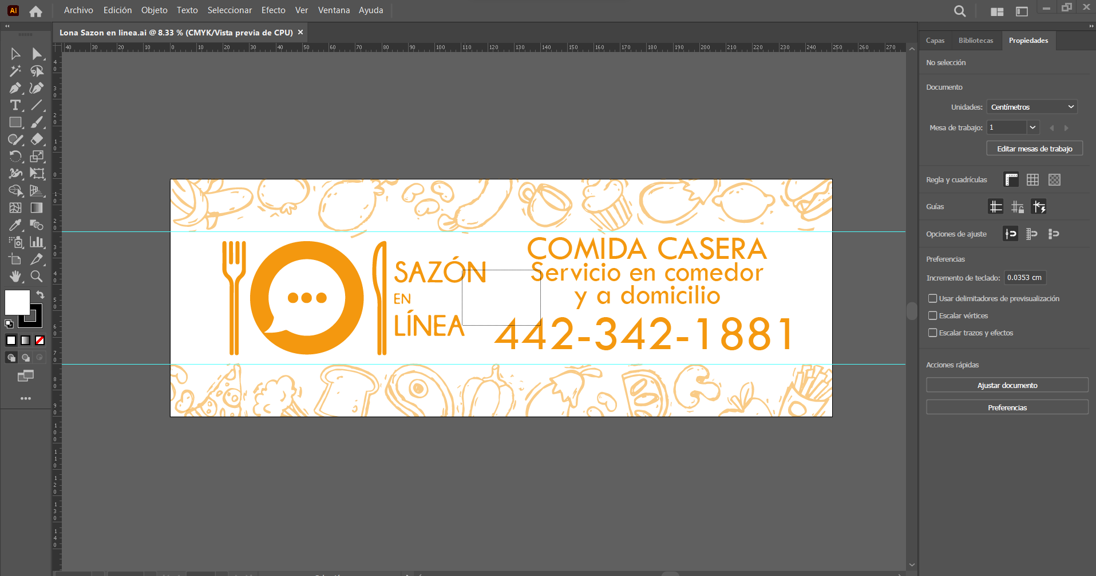1096x576 pixels.
Task: Toggle Escalar trazos y efectos checkbox
Action: 933,333
